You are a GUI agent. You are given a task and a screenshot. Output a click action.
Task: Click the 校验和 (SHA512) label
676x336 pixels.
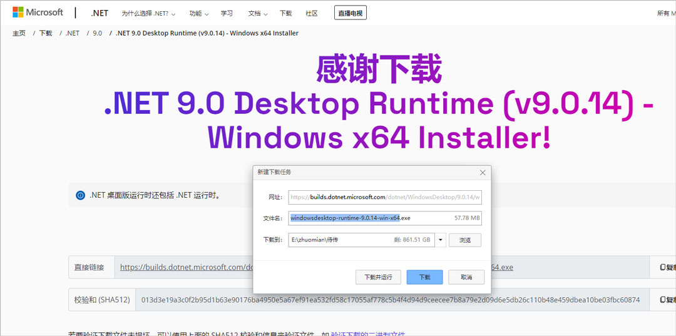pyautogui.click(x=102, y=299)
